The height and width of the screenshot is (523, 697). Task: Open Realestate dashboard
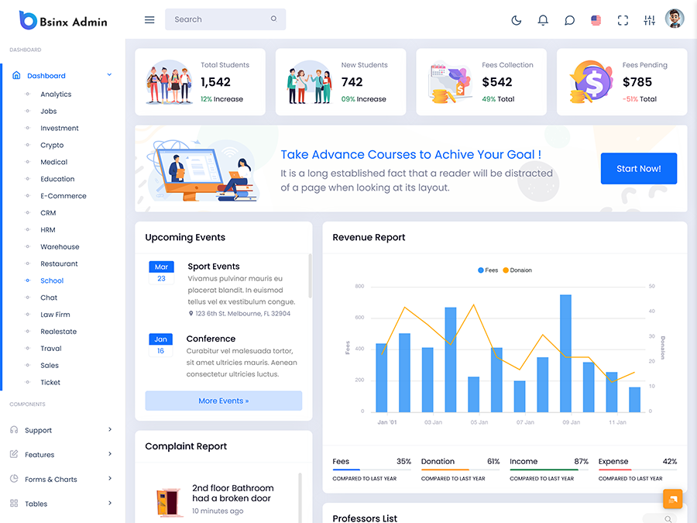click(58, 332)
